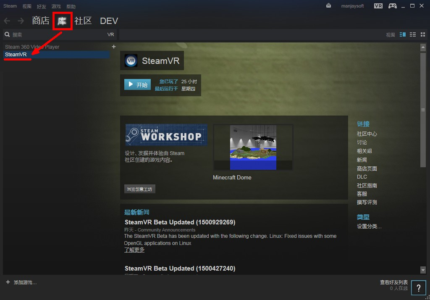Select list view icon

413,34
